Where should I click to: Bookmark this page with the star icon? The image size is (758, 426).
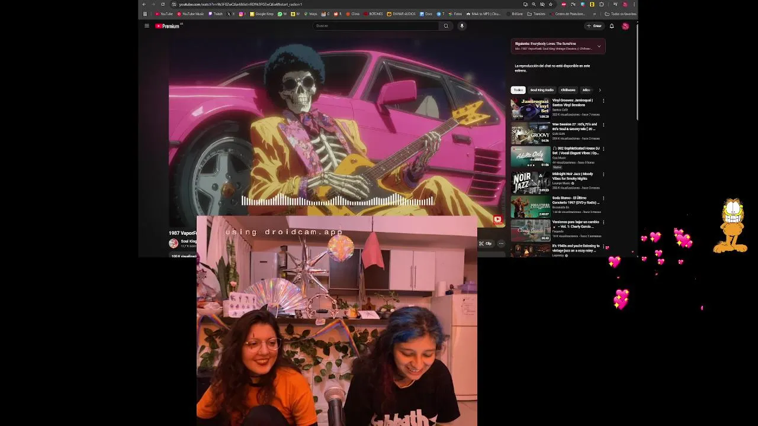tap(551, 4)
